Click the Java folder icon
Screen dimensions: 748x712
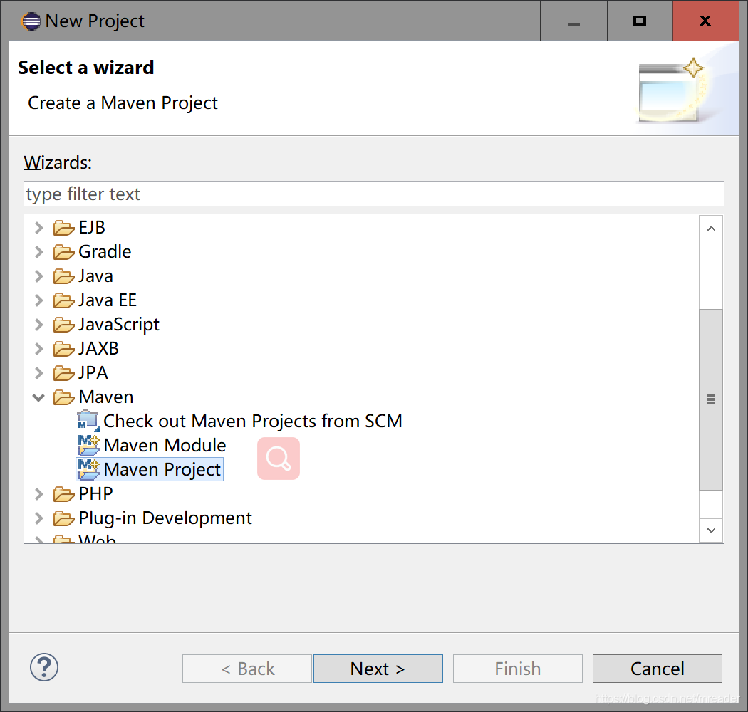(63, 276)
